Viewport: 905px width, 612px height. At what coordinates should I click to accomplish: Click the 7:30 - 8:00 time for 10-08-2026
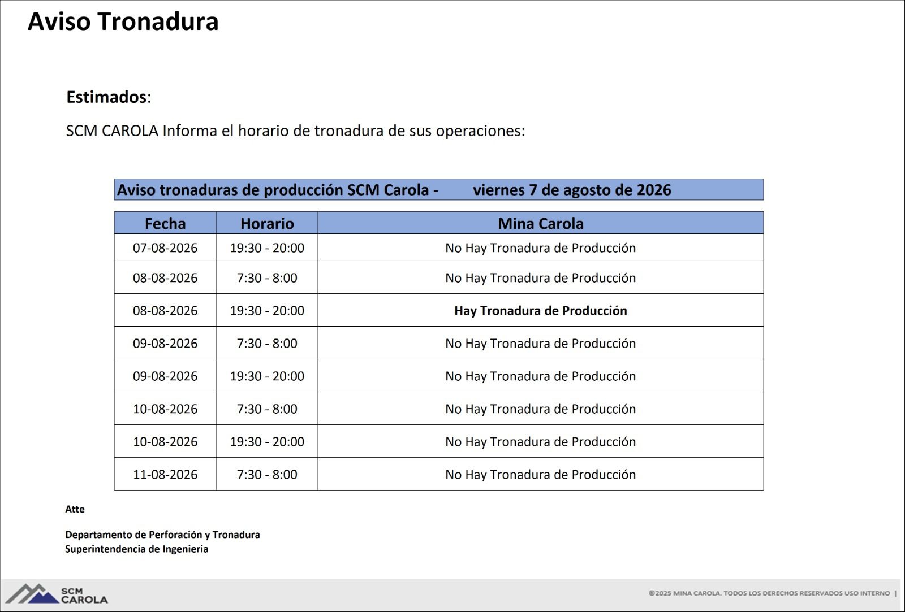(x=267, y=409)
